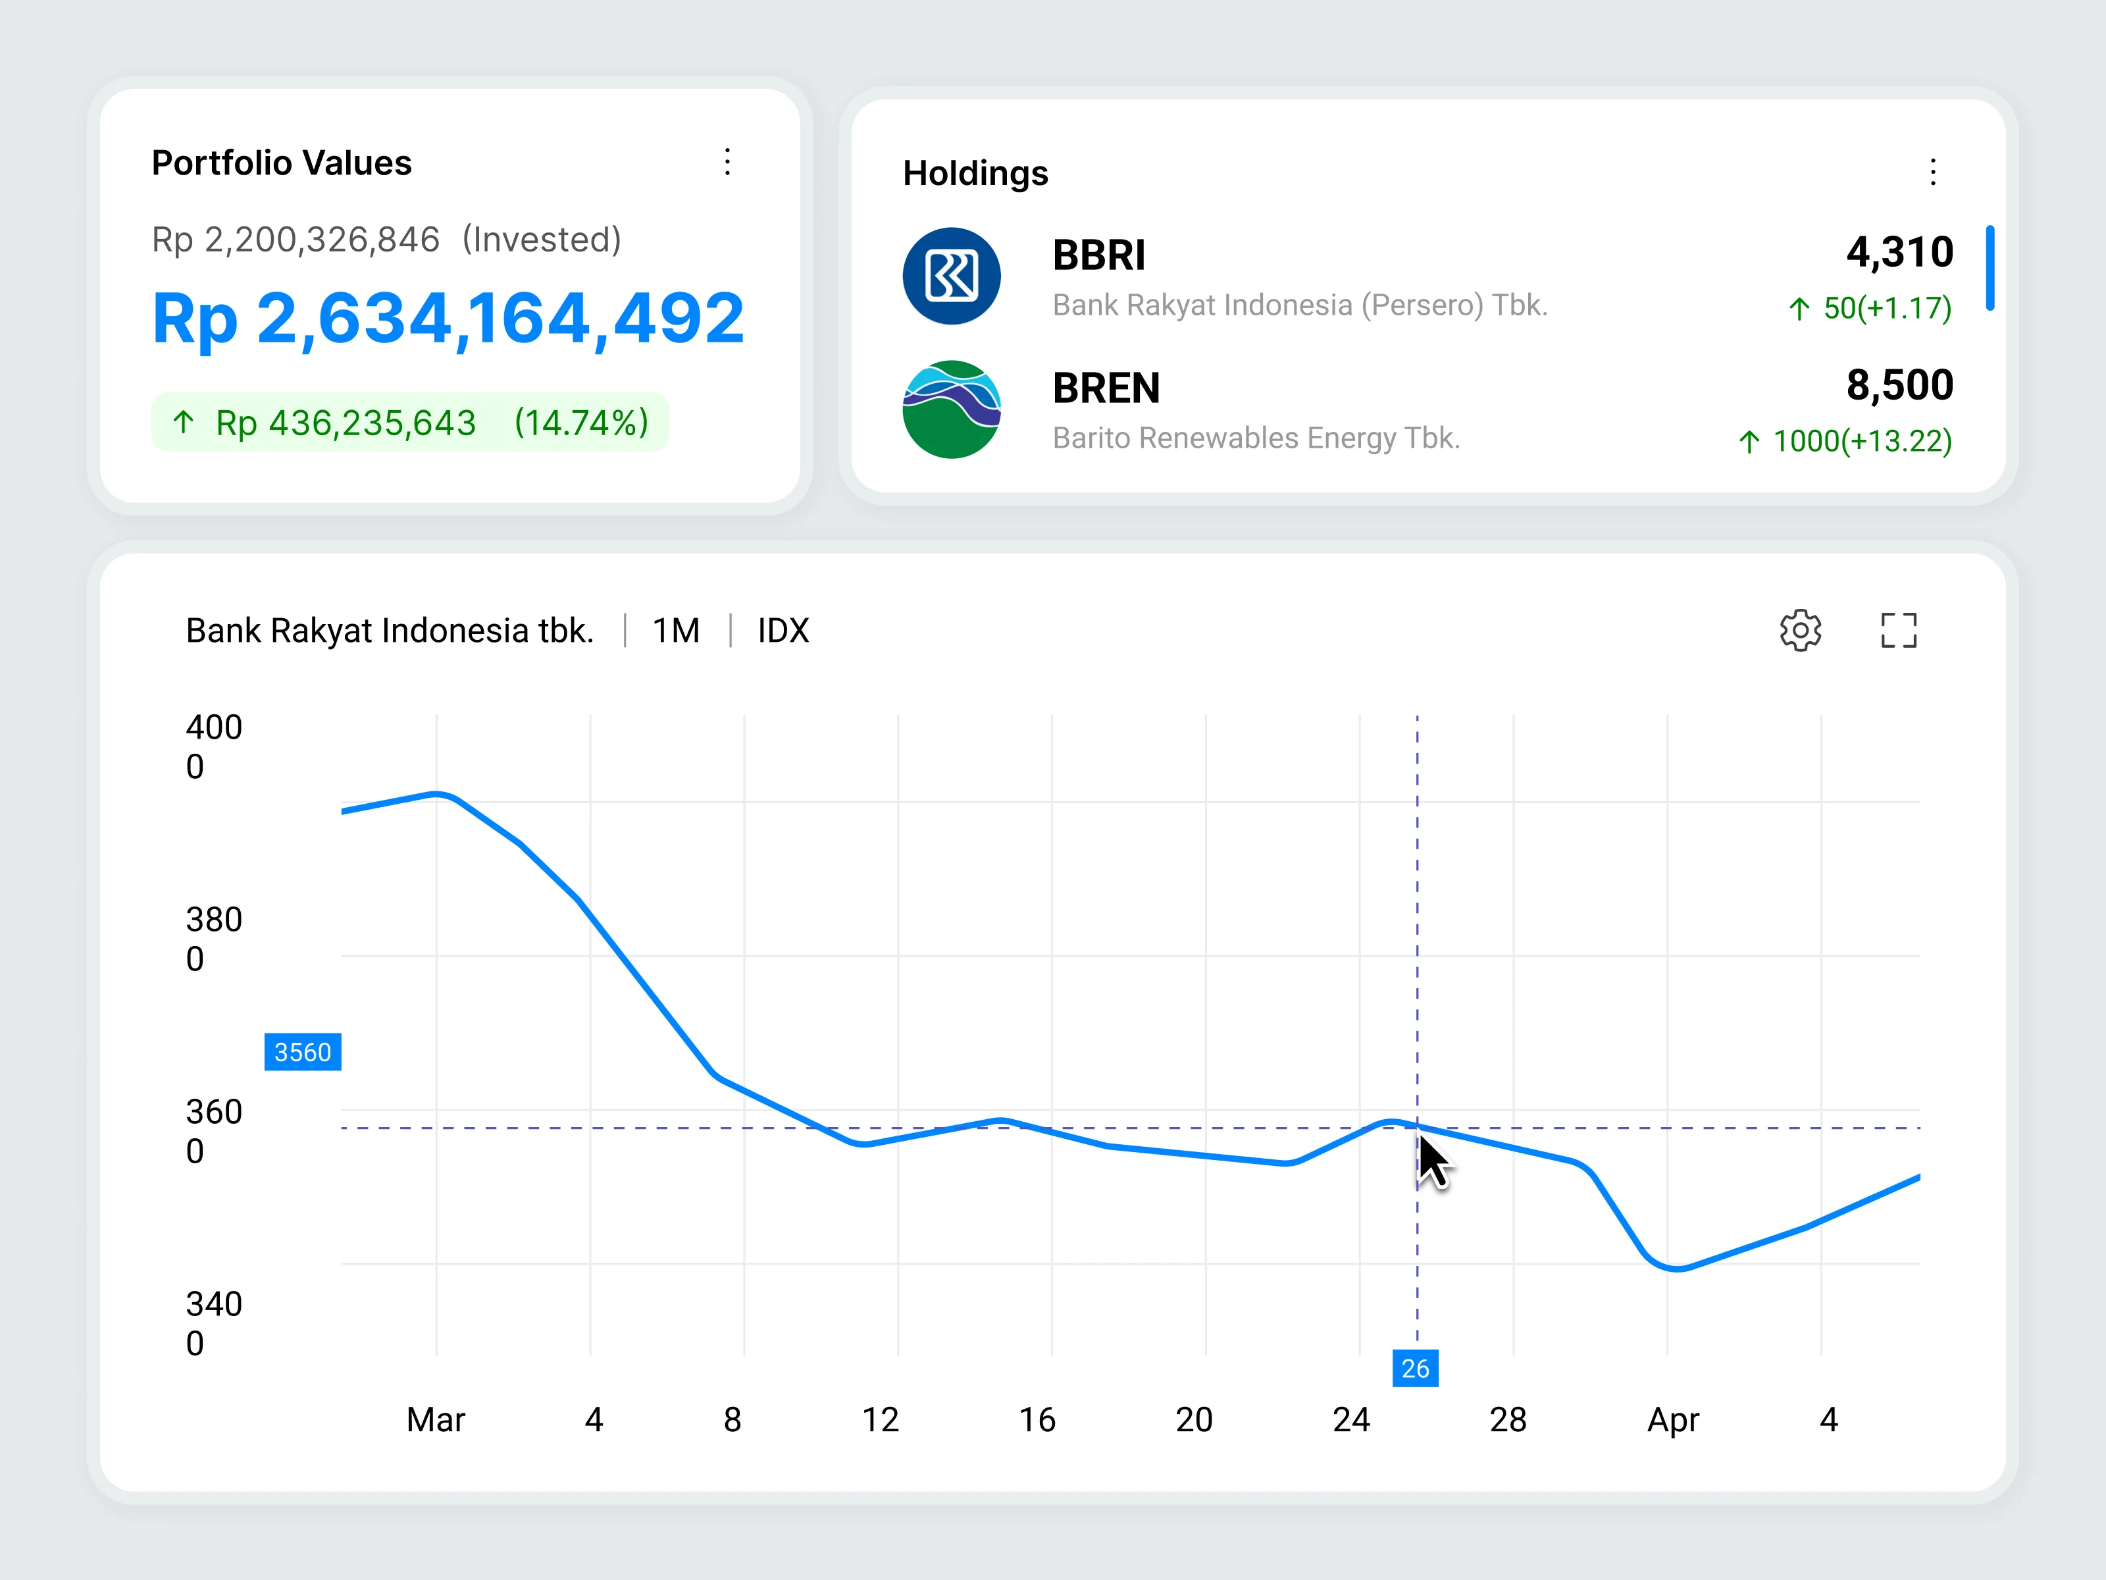
Task: Open Holdings three-dot options menu
Action: [1933, 172]
